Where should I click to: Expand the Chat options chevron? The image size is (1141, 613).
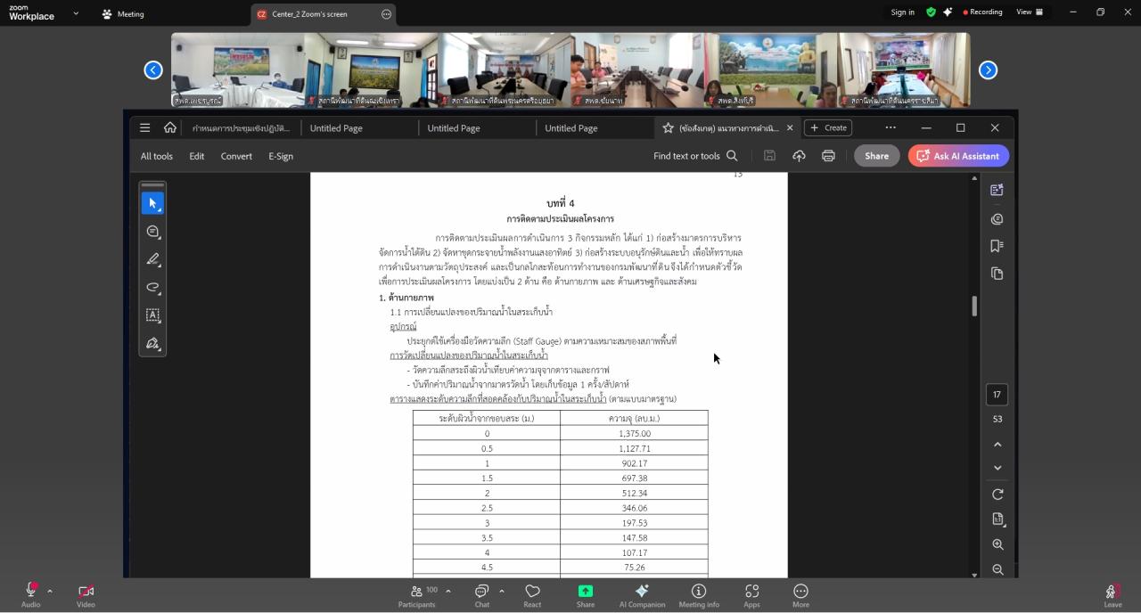click(x=499, y=590)
